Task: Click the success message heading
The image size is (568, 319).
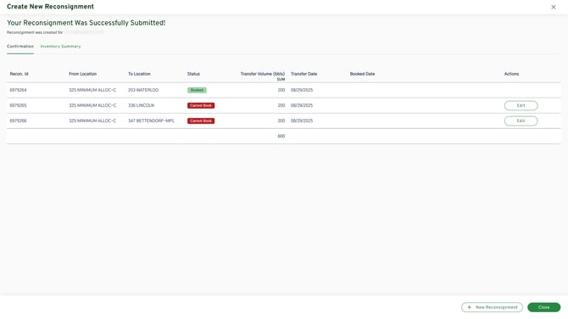Action: (86, 23)
